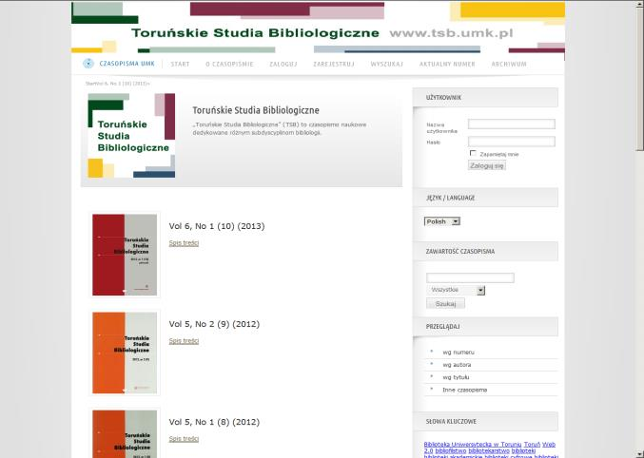This screenshot has height=458, width=644.
Task: Click the round UMK logo icon
Action: 88,64
